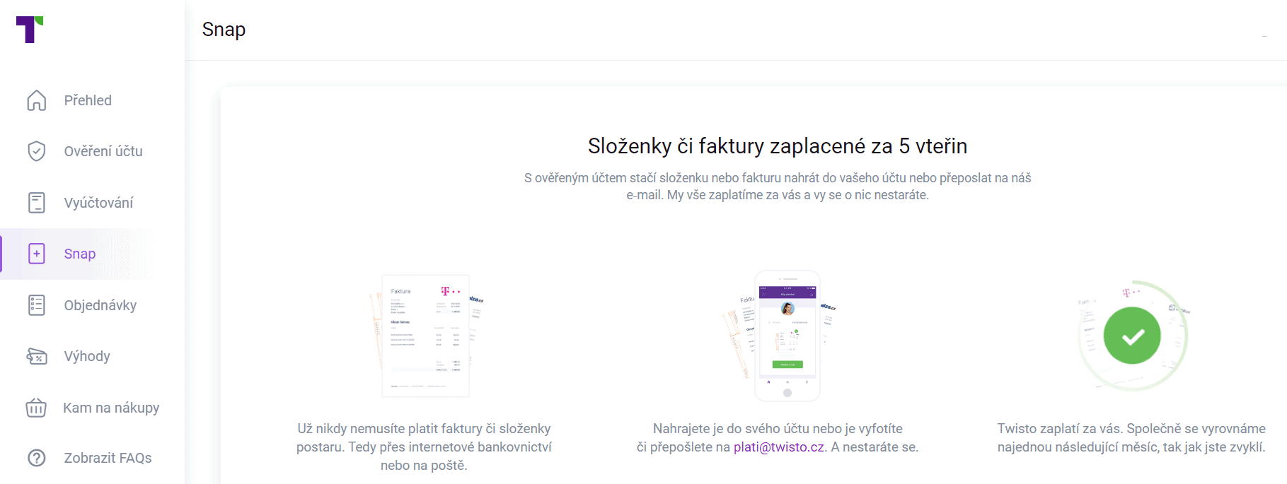Click the invoice illustration thumbnail
This screenshot has height=484, width=1287.
426,336
